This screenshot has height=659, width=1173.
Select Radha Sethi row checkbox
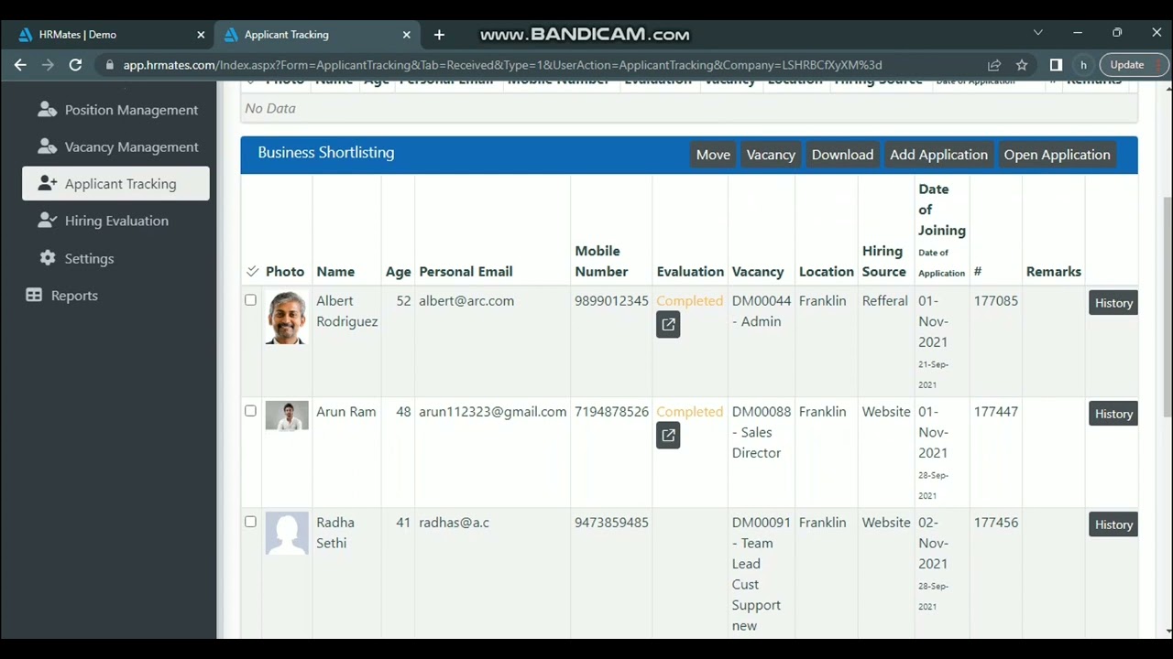[x=250, y=522]
